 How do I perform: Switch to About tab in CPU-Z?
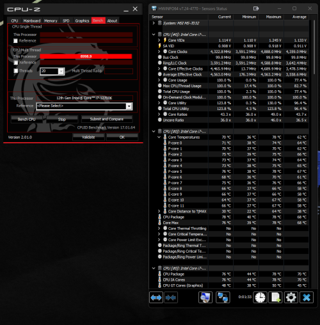click(112, 20)
